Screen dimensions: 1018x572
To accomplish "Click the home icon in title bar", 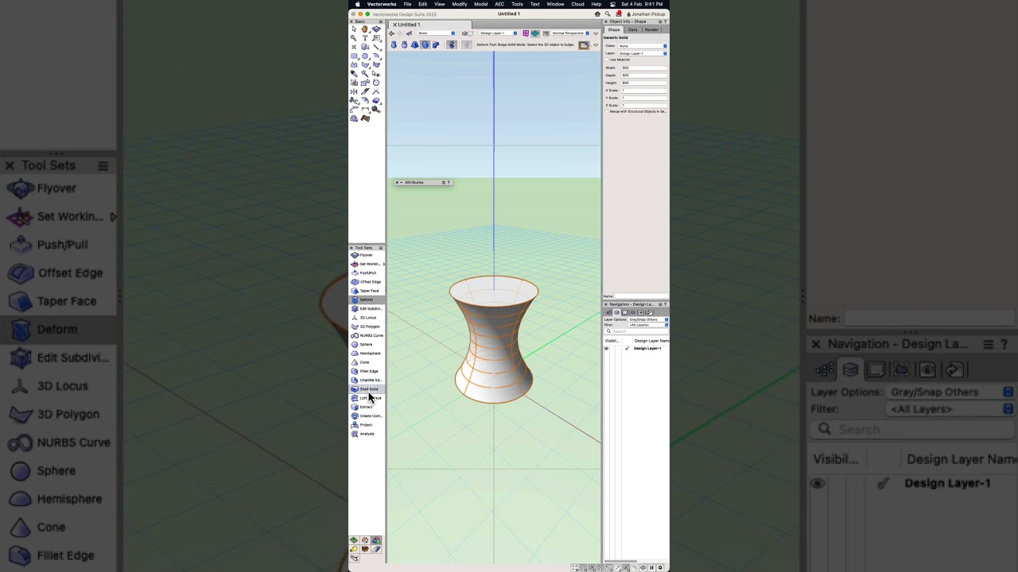I will click(597, 14).
